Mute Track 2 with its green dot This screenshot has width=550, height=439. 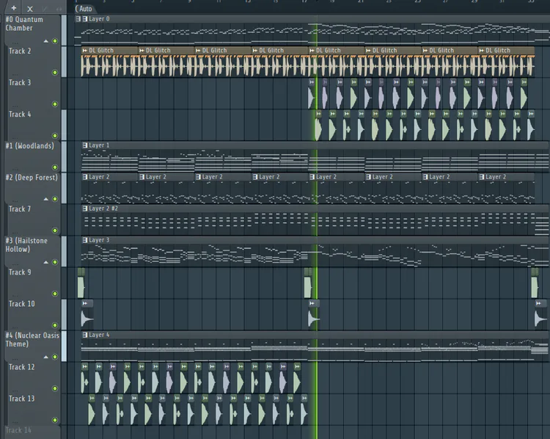[55, 73]
